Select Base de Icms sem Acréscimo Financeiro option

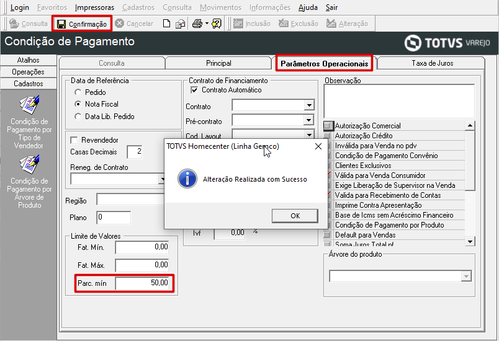[x=394, y=215]
